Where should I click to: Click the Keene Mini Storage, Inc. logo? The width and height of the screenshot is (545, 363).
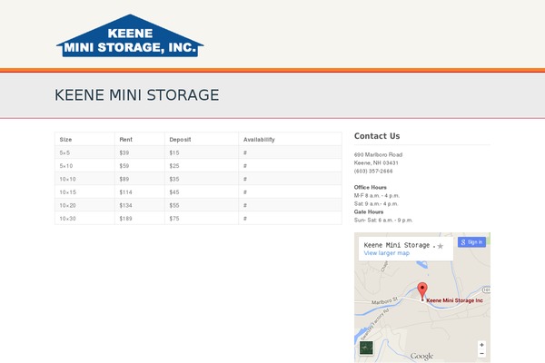coord(130,35)
